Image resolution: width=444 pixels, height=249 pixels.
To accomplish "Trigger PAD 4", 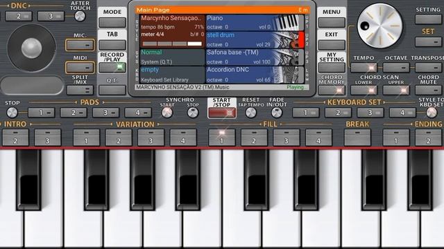I will tap(138, 113).
